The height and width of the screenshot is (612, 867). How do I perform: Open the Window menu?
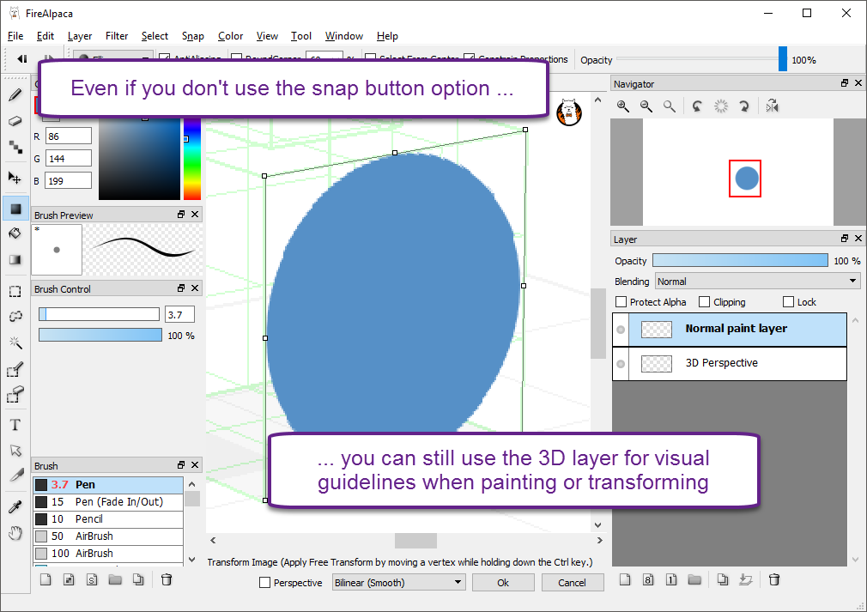tap(344, 36)
